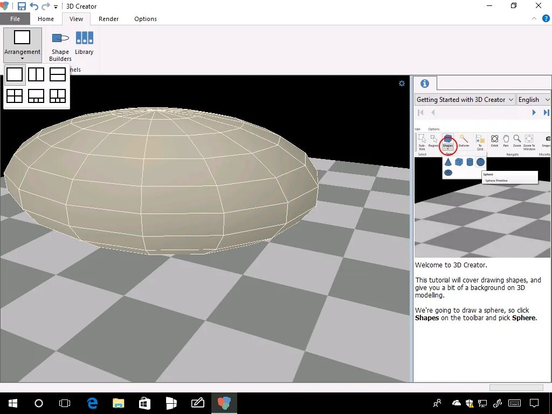Open Microsoft Store from the taskbar
Image resolution: width=552 pixels, height=414 pixels.
point(144,403)
